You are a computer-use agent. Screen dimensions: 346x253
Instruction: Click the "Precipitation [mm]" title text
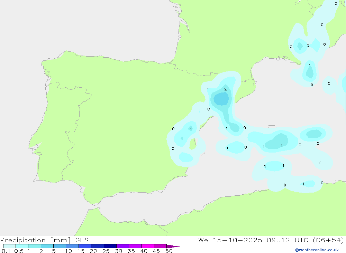tap(35, 240)
